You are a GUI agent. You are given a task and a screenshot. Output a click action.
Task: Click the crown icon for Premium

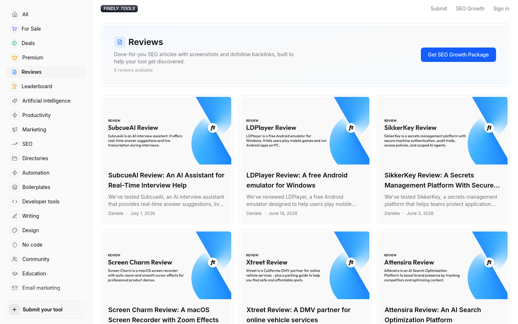click(x=15, y=58)
